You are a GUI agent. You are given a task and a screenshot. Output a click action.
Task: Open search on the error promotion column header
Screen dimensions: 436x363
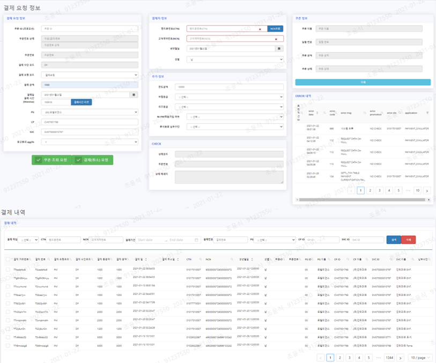click(382, 113)
